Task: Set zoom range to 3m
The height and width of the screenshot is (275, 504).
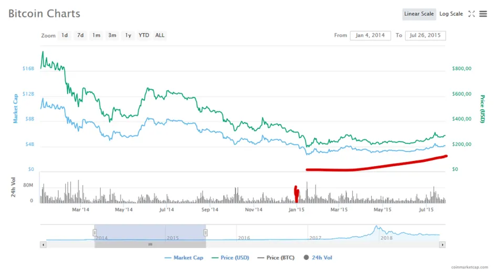Action: click(112, 35)
